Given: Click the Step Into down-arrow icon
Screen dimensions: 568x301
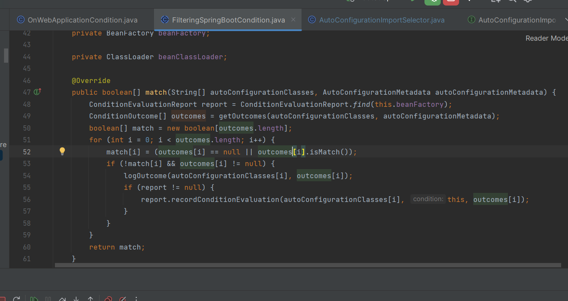Looking at the screenshot, I should [76, 299].
